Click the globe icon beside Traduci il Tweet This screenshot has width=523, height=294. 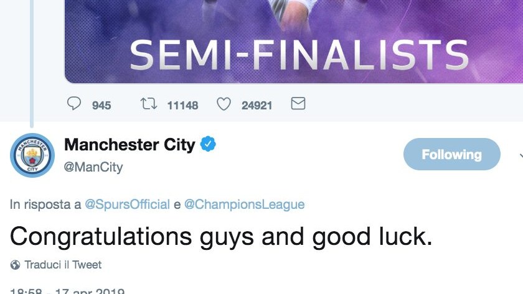coord(15,265)
